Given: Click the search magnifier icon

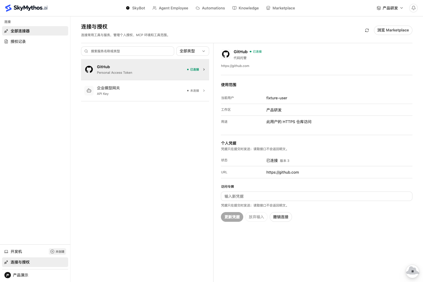Looking at the screenshot, I should (x=86, y=51).
